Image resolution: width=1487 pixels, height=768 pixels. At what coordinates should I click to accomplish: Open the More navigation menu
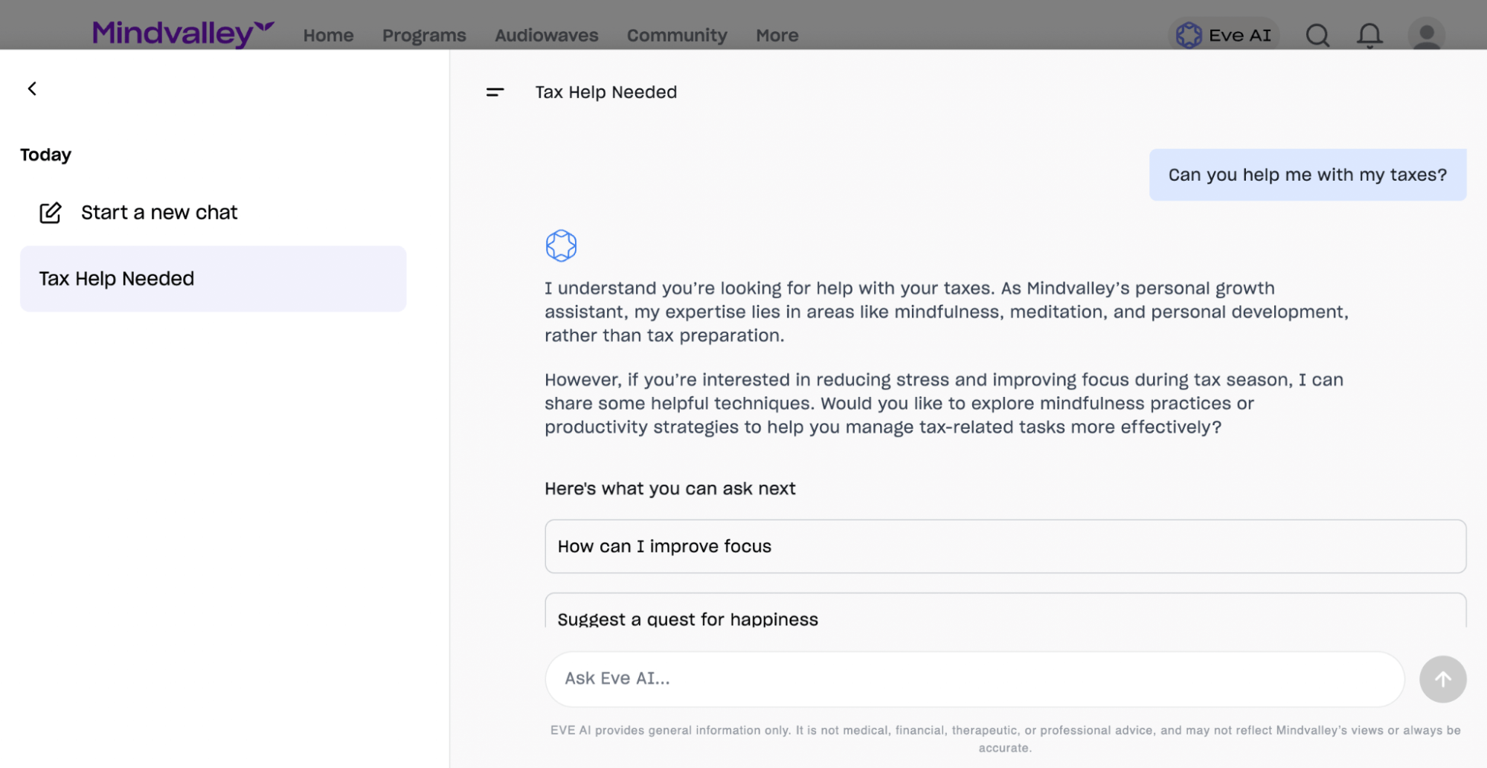[x=776, y=35]
